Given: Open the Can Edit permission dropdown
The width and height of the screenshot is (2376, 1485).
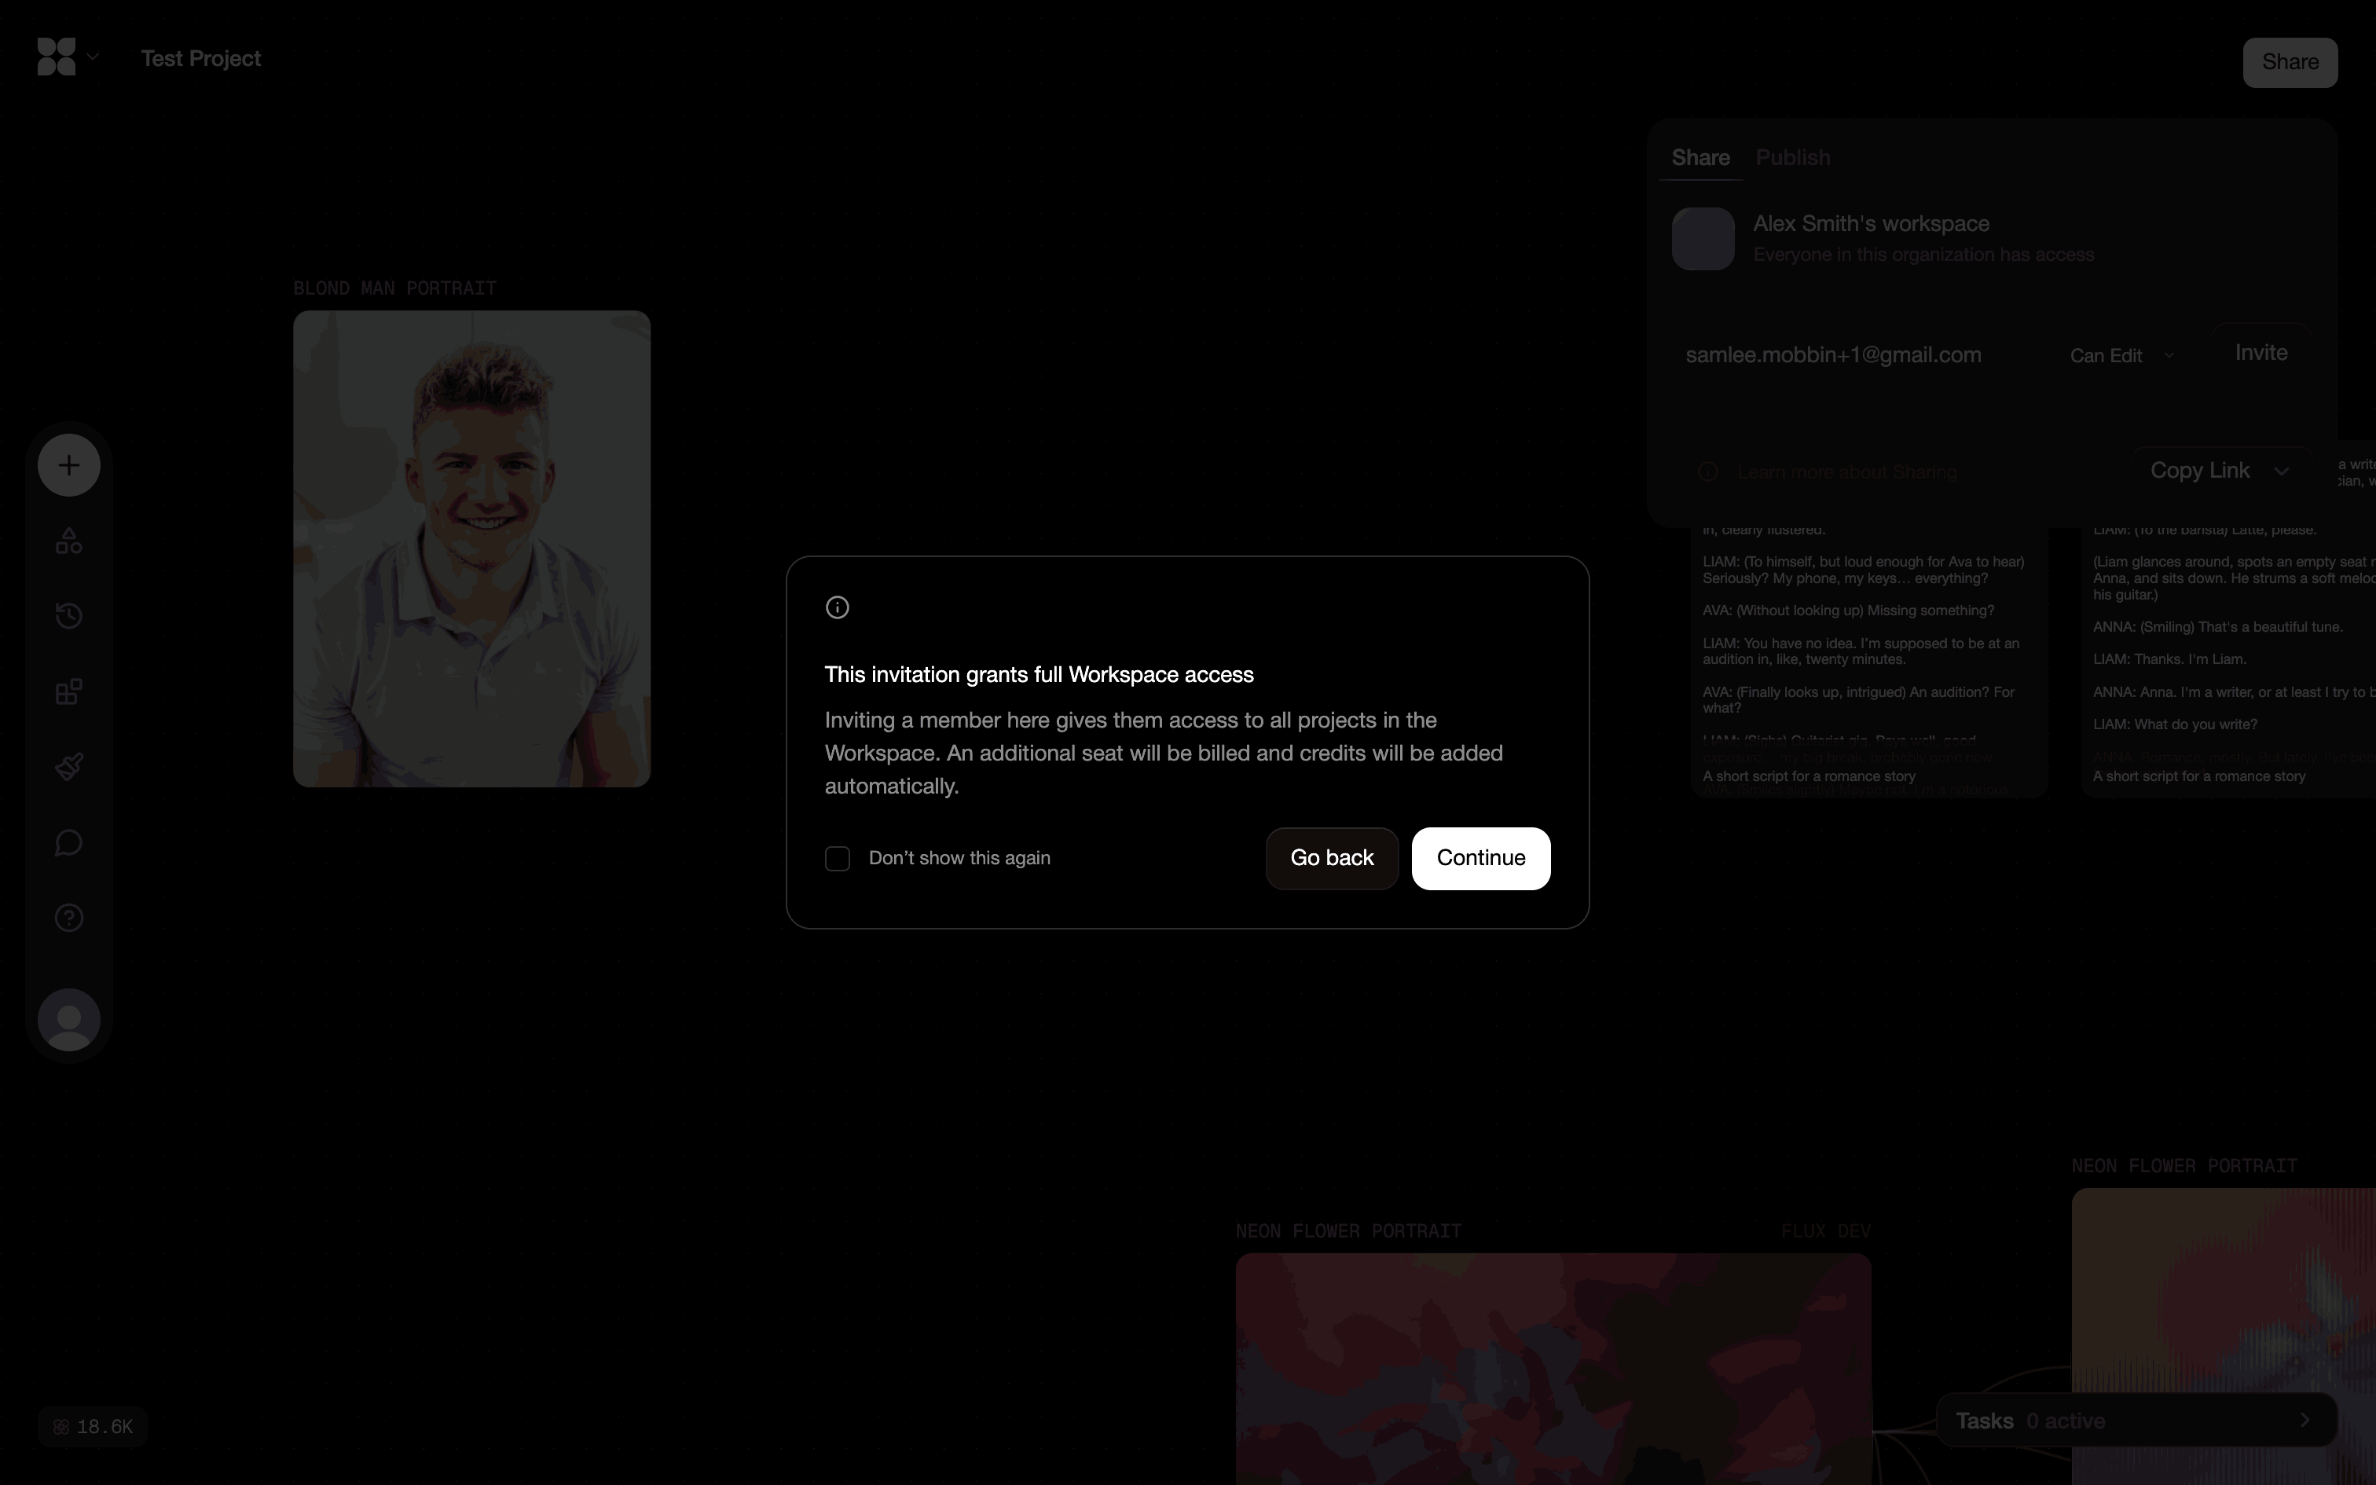Looking at the screenshot, I should point(2121,355).
